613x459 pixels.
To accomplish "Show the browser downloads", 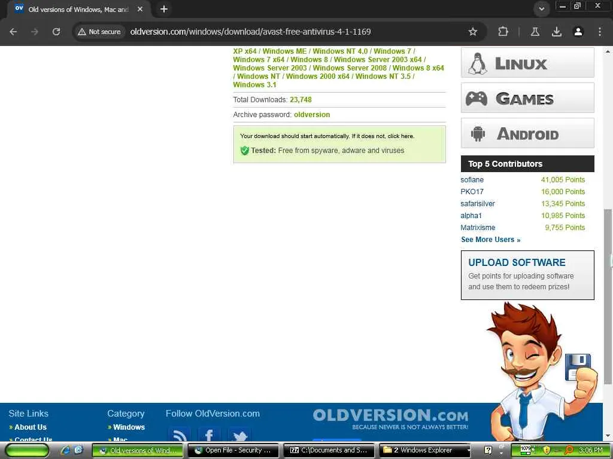I will click(556, 32).
